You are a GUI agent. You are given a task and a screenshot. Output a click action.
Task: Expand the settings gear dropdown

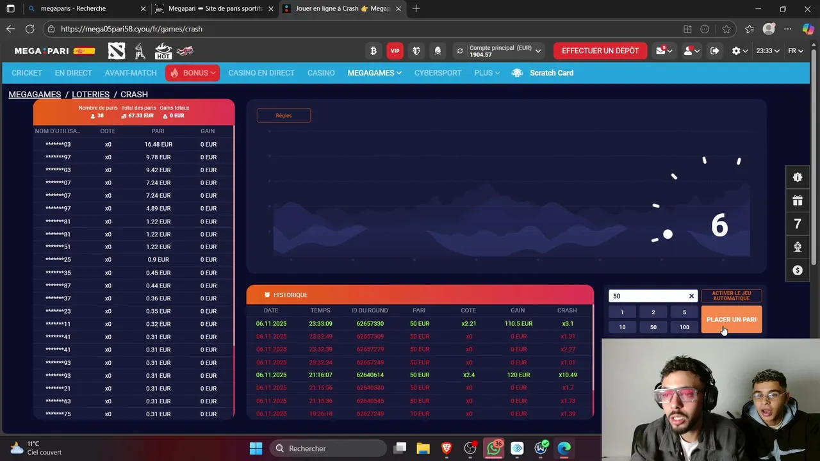[x=739, y=51]
